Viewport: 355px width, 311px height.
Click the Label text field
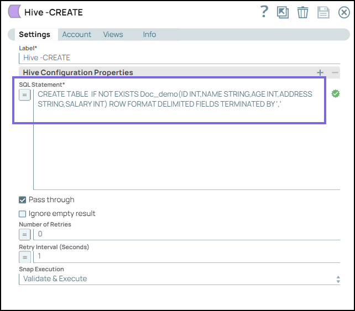point(180,57)
